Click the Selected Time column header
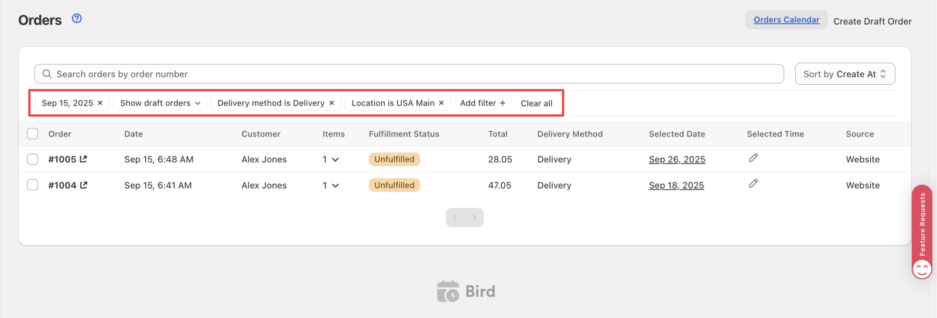 775,134
